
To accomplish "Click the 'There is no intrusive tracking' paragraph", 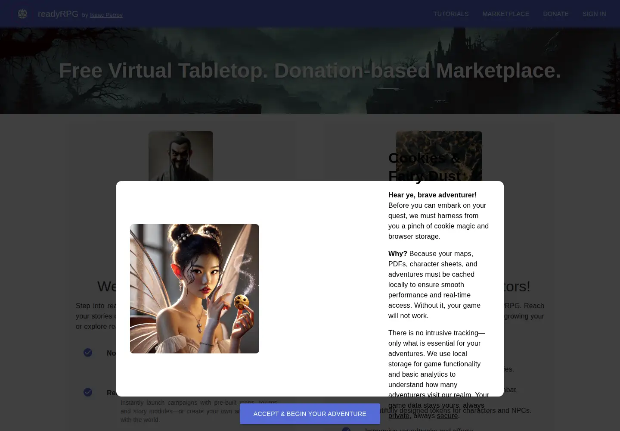I will click(x=439, y=374).
